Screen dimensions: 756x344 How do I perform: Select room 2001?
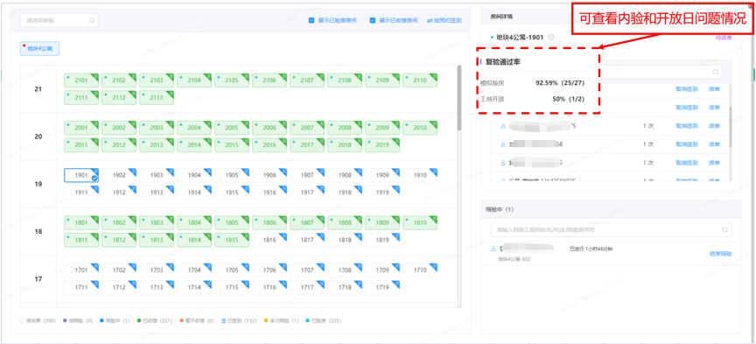pos(81,128)
